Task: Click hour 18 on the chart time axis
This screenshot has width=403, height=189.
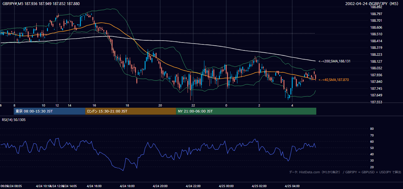Action: (127, 105)
